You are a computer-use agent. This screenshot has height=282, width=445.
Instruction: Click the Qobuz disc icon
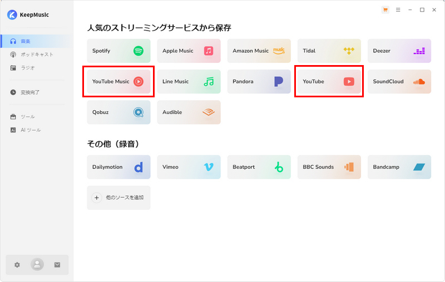point(139,112)
